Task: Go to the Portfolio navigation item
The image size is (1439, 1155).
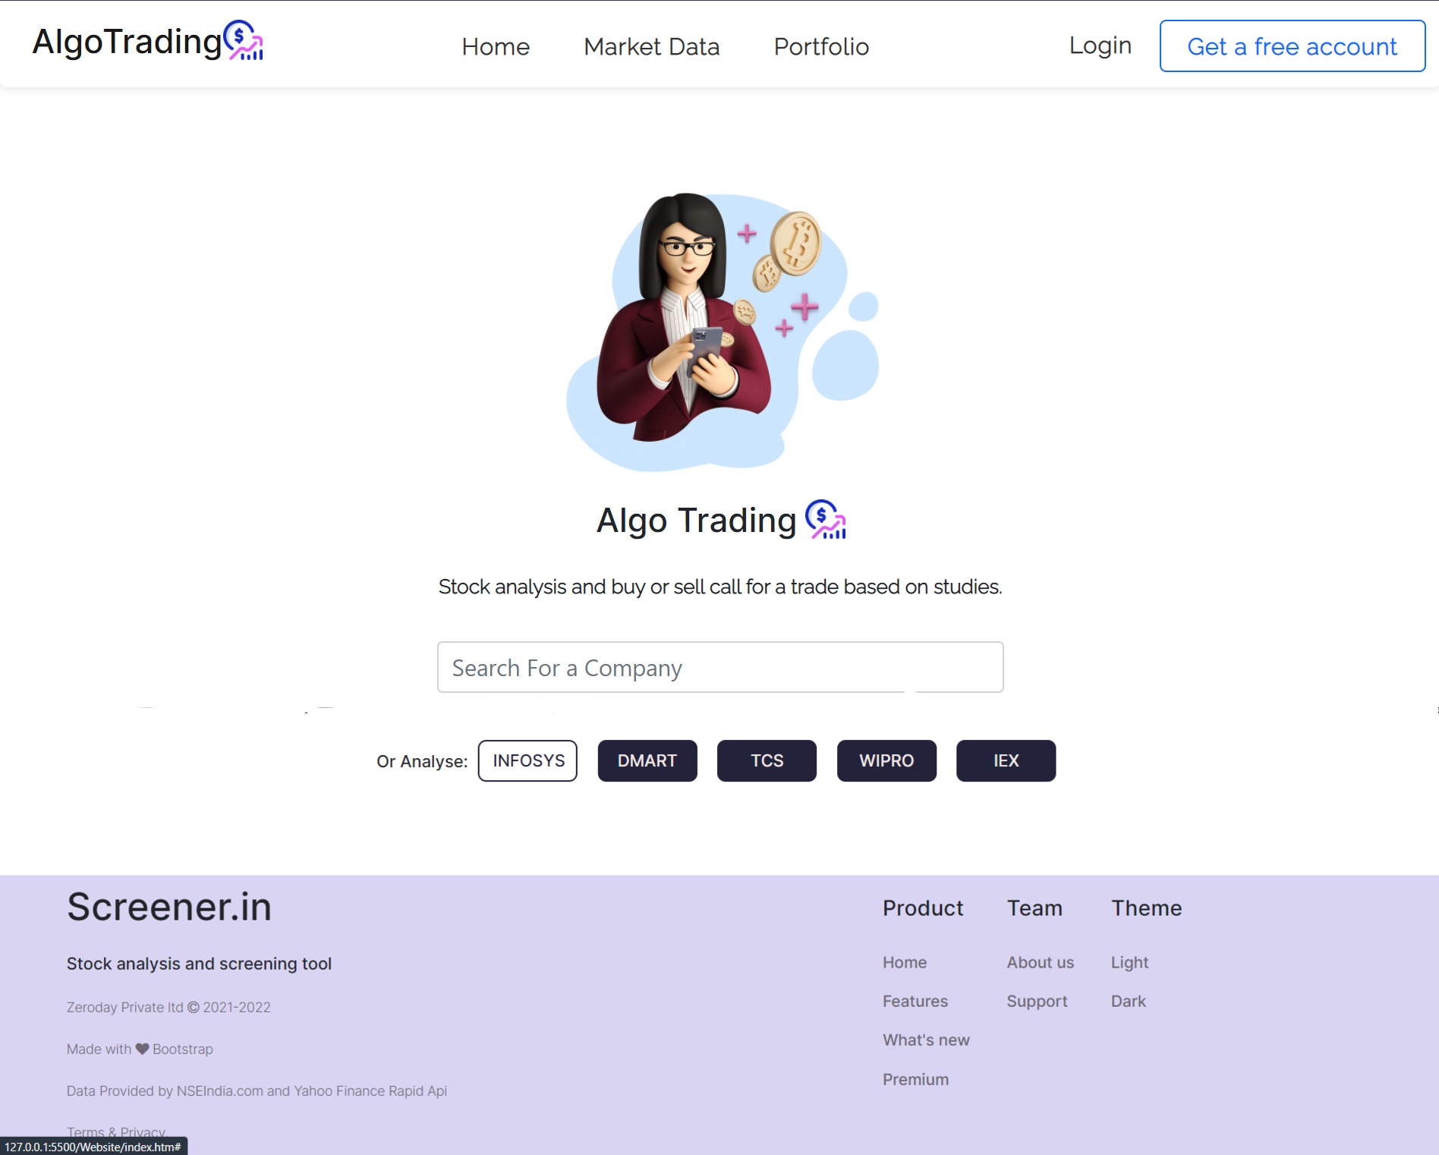Action: (821, 46)
